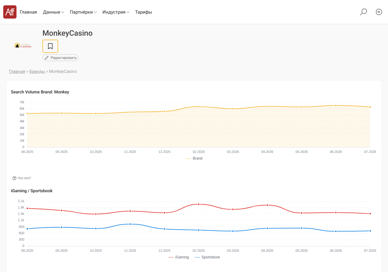This screenshot has width=388, height=272.
Task: Click the 2.1k axis label
Action: [21, 201]
